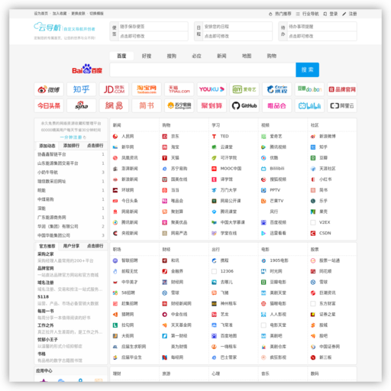
Task: Open 采购之家 in the recommendation list
Action: pos(46,254)
